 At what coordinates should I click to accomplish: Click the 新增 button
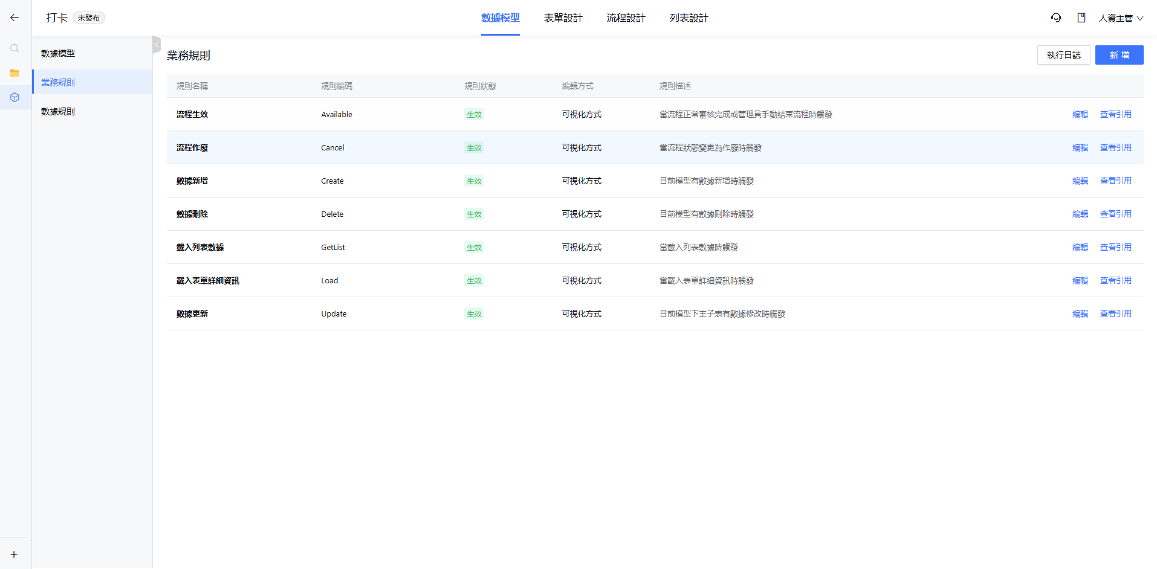pos(1119,55)
